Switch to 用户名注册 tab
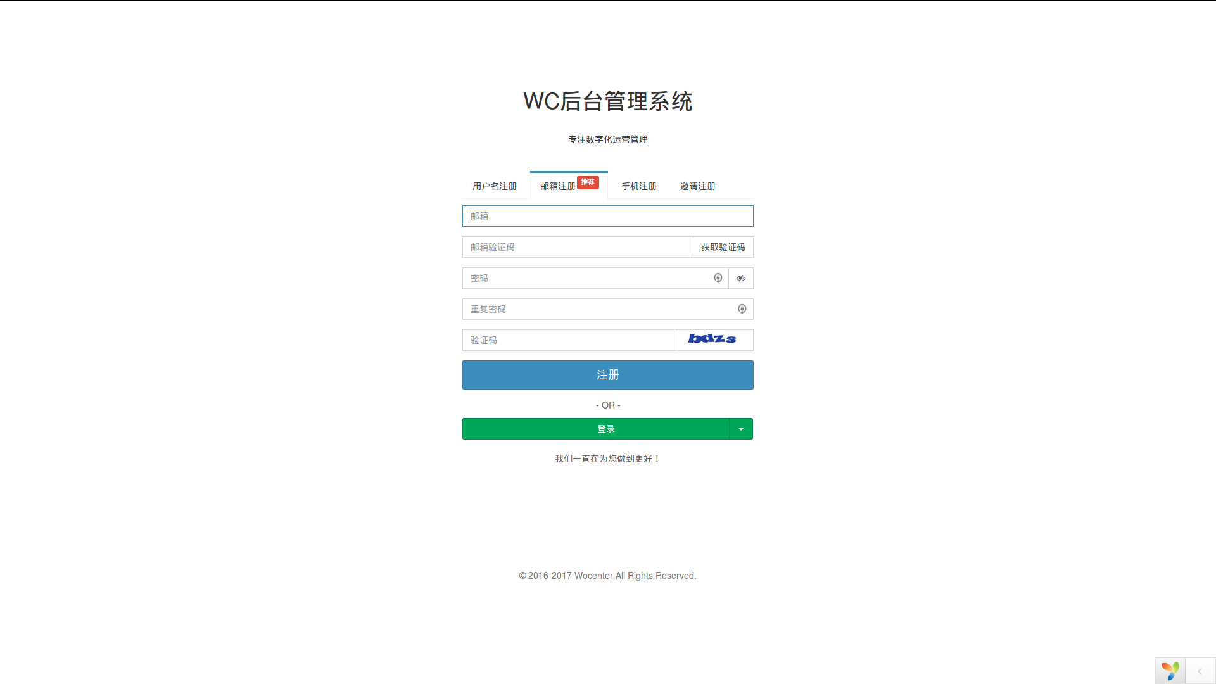Image resolution: width=1216 pixels, height=684 pixels. [495, 186]
